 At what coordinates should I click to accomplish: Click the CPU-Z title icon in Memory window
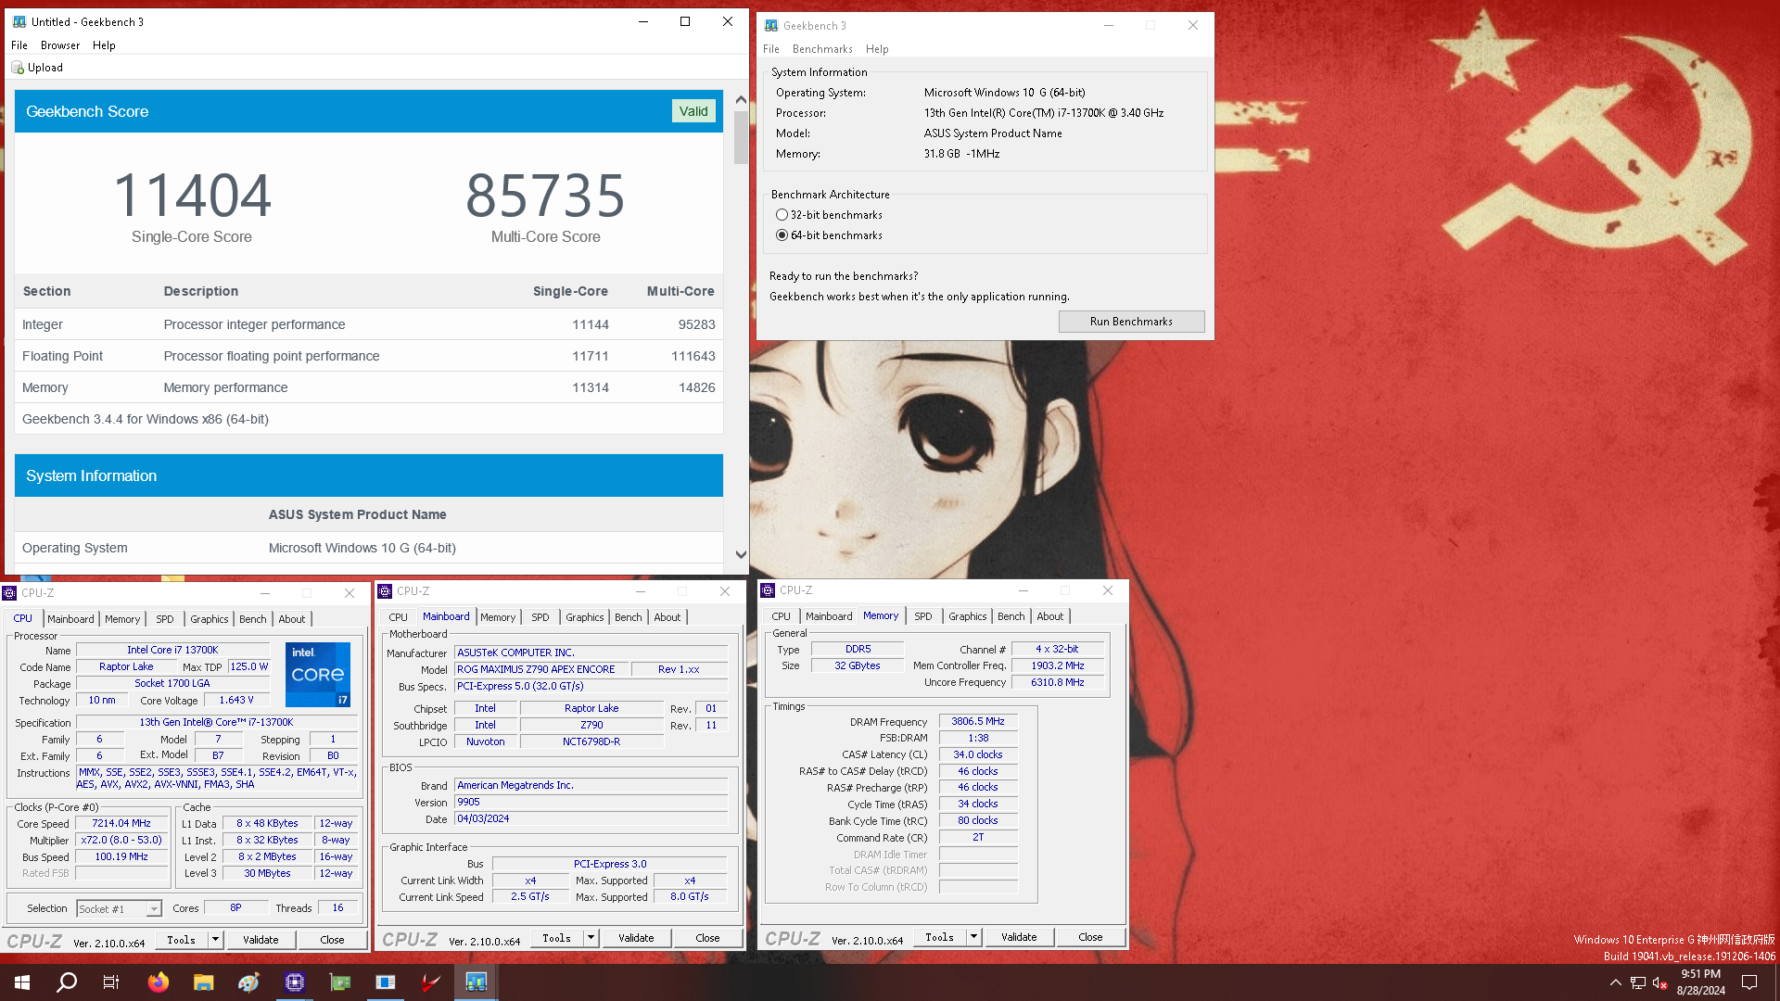(768, 590)
